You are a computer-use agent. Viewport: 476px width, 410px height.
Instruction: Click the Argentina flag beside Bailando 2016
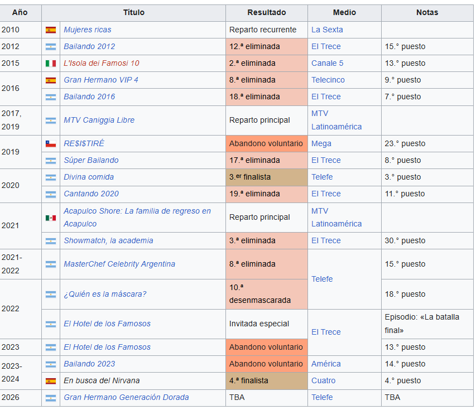pyautogui.click(x=51, y=97)
